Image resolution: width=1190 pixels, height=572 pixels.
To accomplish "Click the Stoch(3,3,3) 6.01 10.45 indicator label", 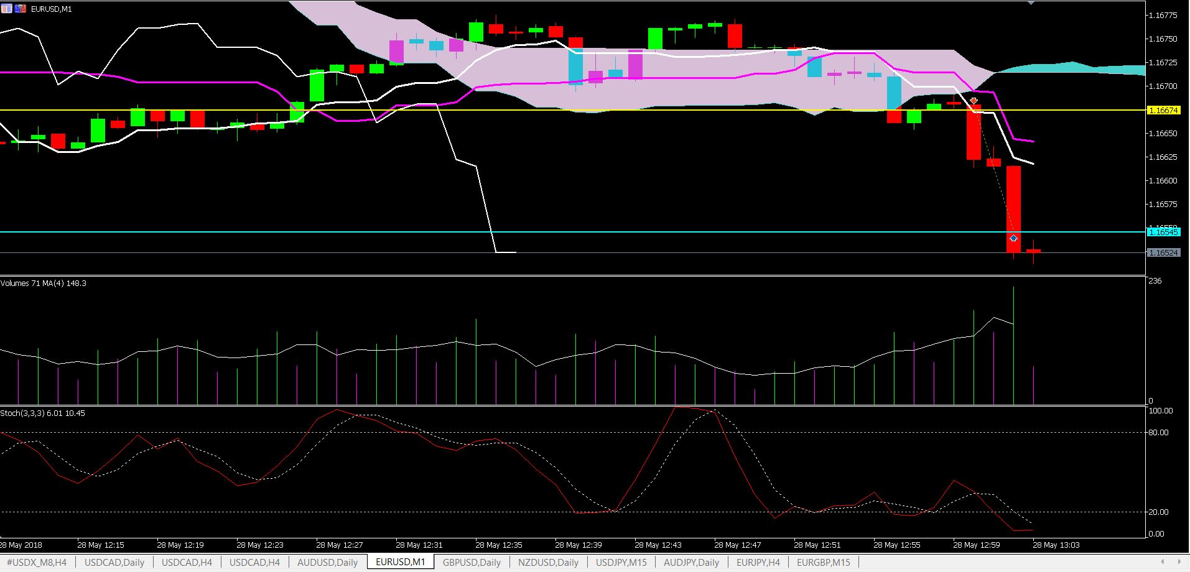I will 43,413.
